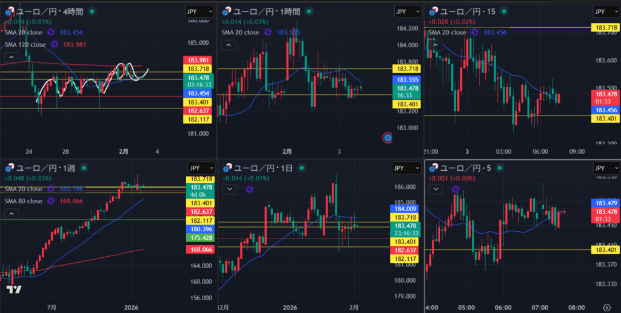Expand the indicator legend on the daily chart

tap(229, 189)
